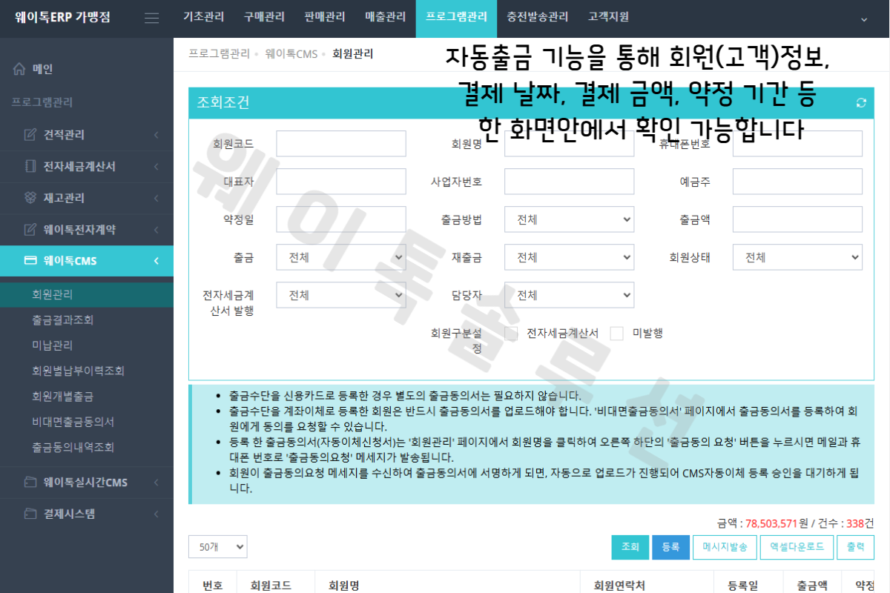The height and width of the screenshot is (593, 890).
Task: Collapse the 웨이톡CMS sidebar chevron
Action: pyautogui.click(x=156, y=261)
